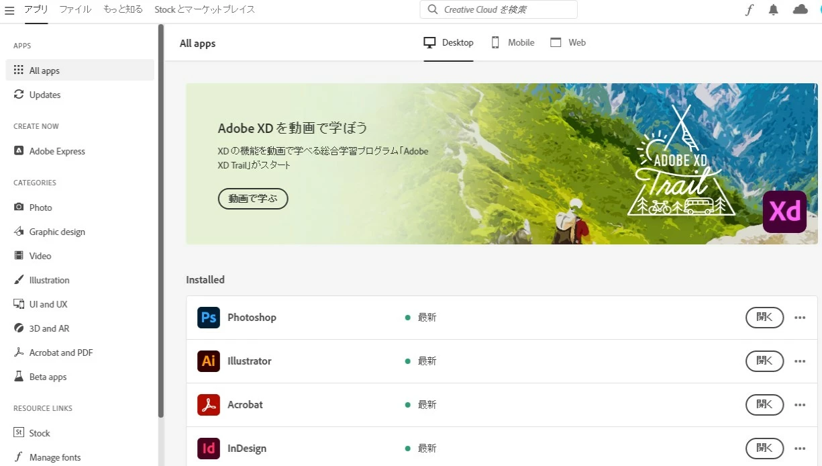Switch to the ファイル top tab
Image resolution: width=822 pixels, height=466 pixels.
75,9
